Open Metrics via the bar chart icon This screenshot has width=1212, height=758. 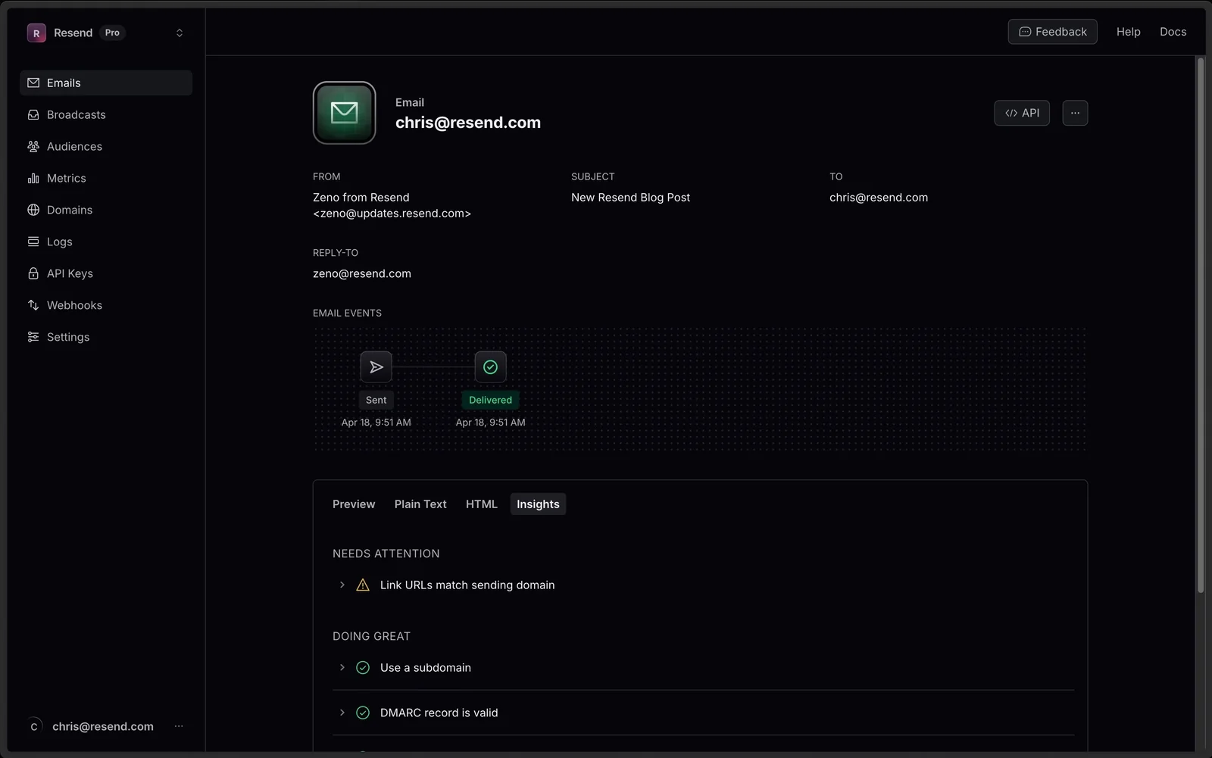33,178
